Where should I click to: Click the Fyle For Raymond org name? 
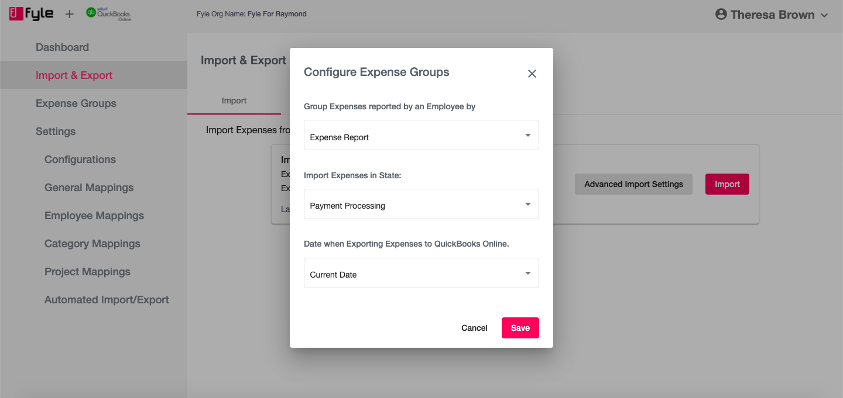tap(277, 14)
